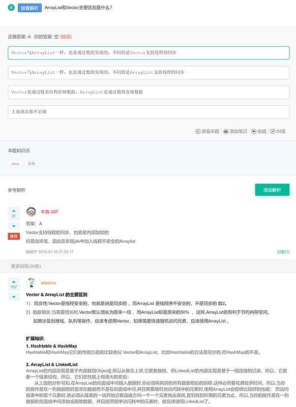
Task: Open the 牛客-007 username link
Action: click(x=49, y=212)
